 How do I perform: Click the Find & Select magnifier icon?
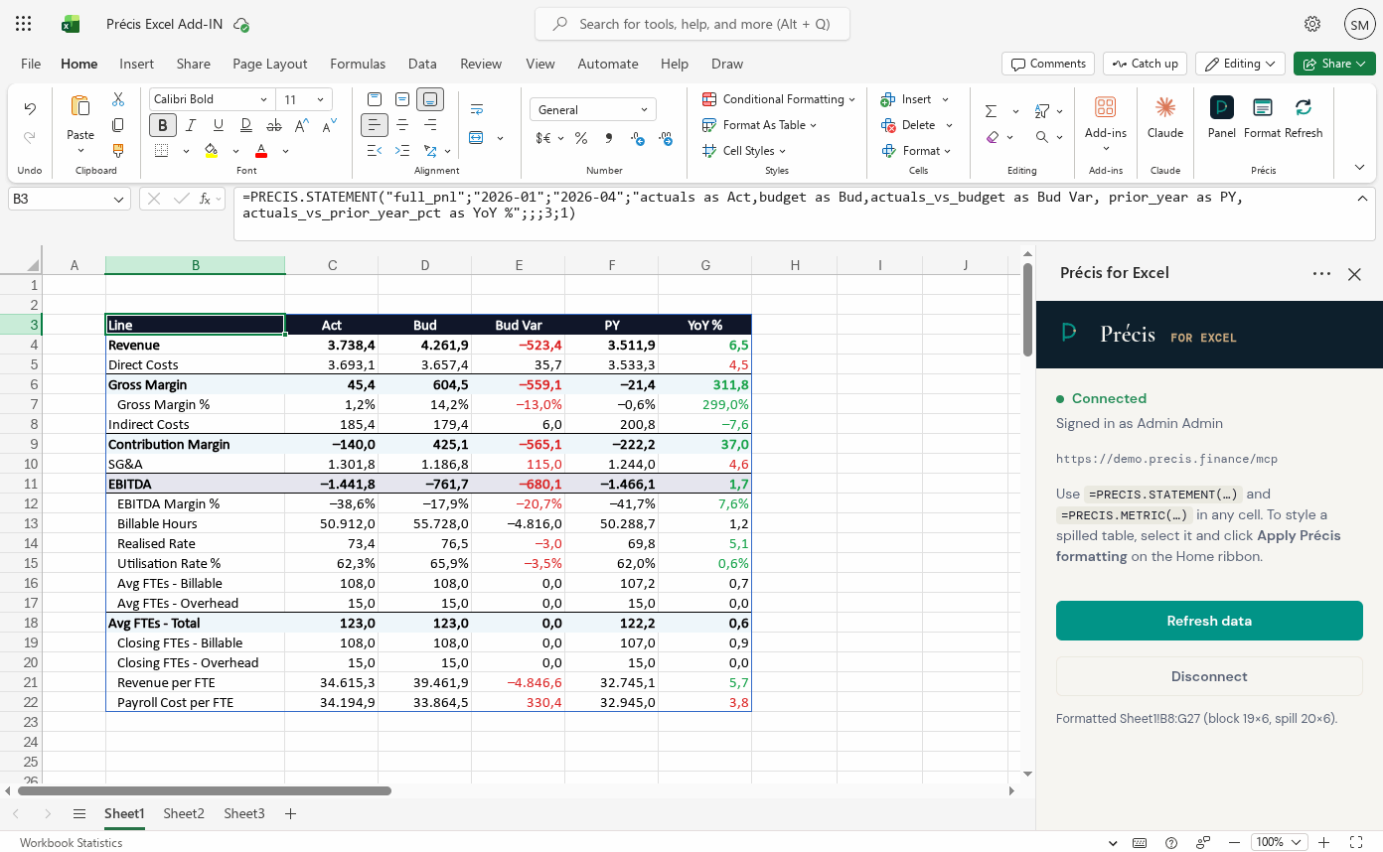coord(1041,137)
